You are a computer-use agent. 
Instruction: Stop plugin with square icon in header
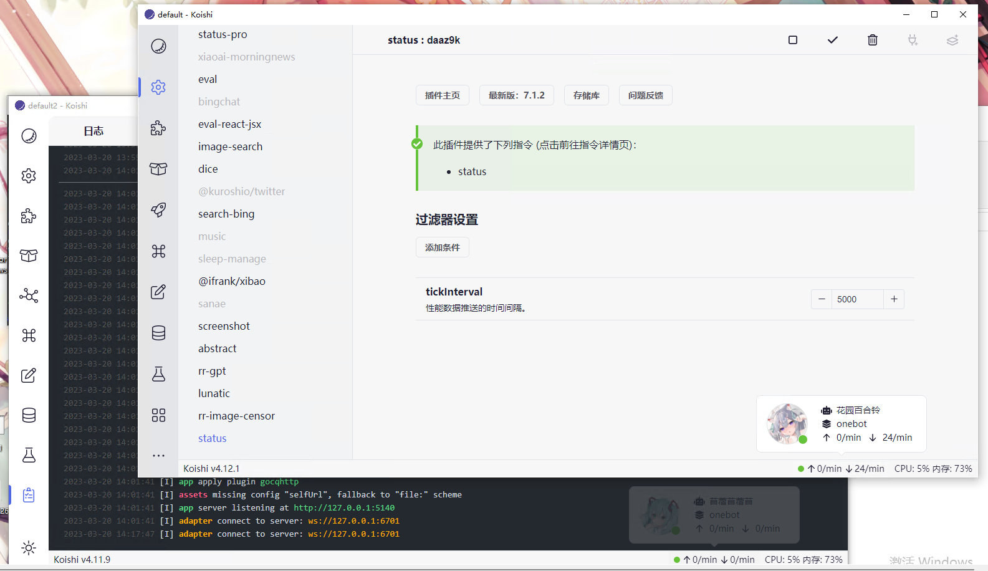click(x=793, y=40)
